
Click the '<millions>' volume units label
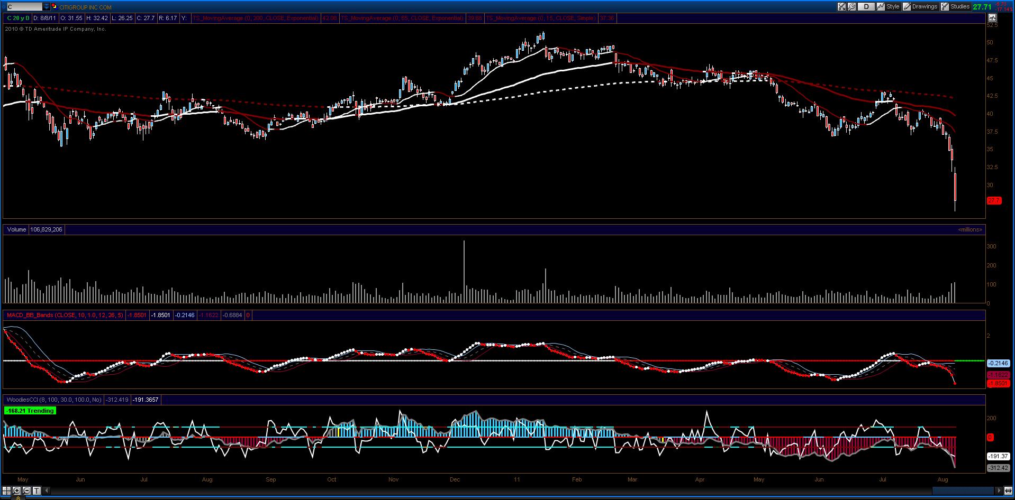pyautogui.click(x=969, y=229)
